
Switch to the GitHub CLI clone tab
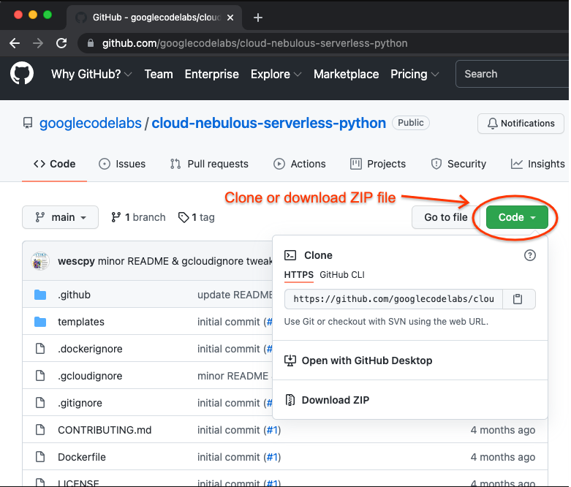click(x=341, y=275)
